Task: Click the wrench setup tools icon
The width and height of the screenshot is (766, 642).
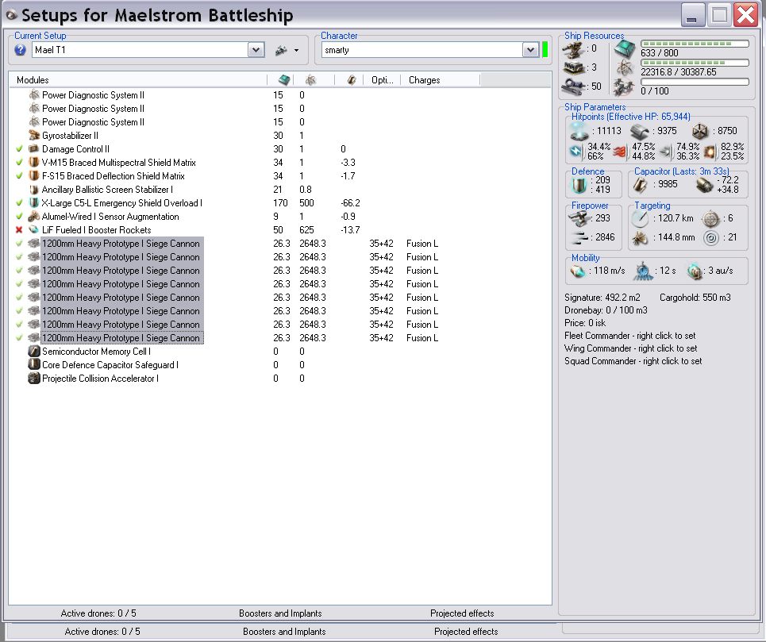Action: pyautogui.click(x=280, y=50)
